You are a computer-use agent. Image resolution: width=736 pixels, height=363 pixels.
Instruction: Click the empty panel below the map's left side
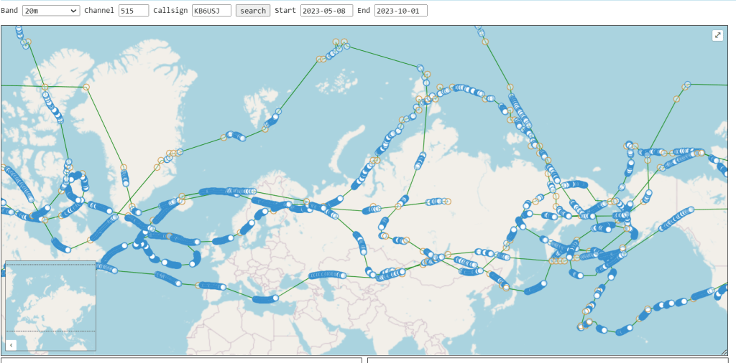point(181,359)
